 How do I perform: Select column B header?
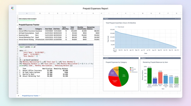coord(40,13)
